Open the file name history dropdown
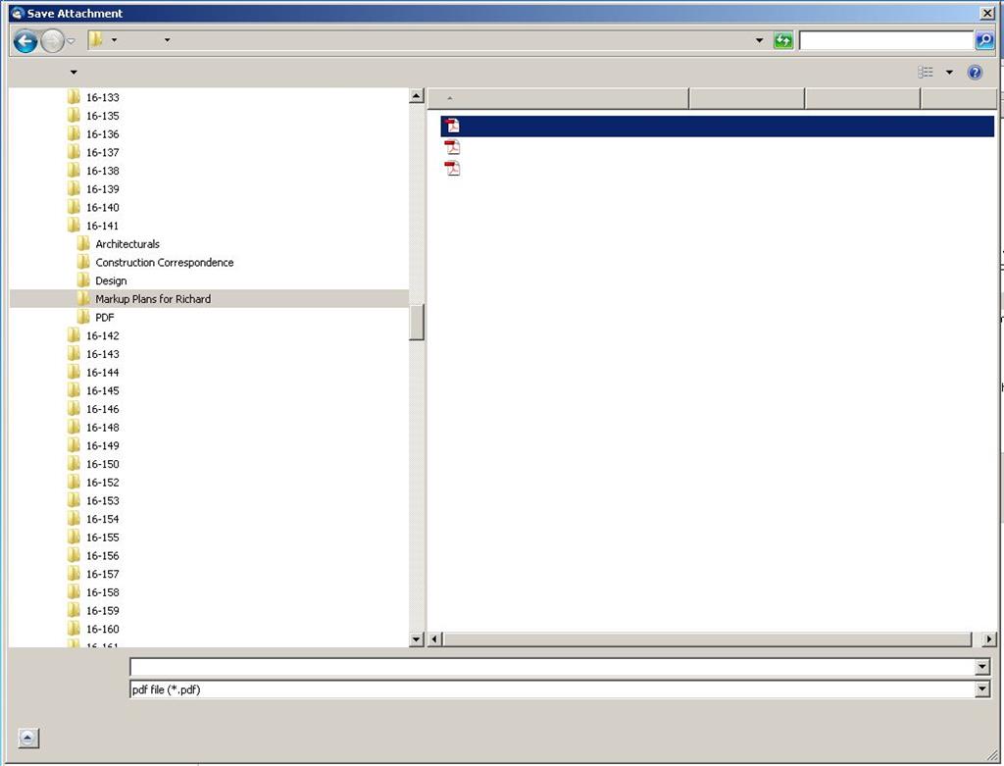This screenshot has height=766, width=1004. point(982,667)
